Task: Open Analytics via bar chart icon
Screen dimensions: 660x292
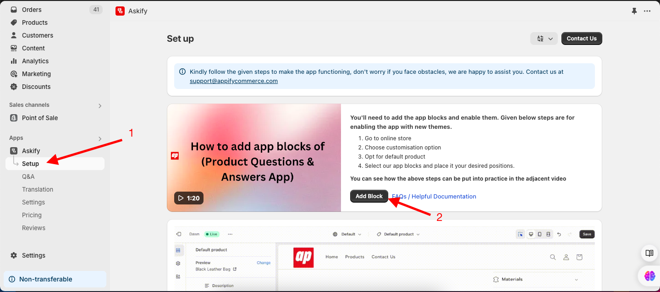Action: tap(14, 61)
